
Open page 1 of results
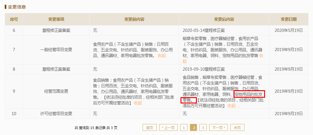(x=184, y=128)
